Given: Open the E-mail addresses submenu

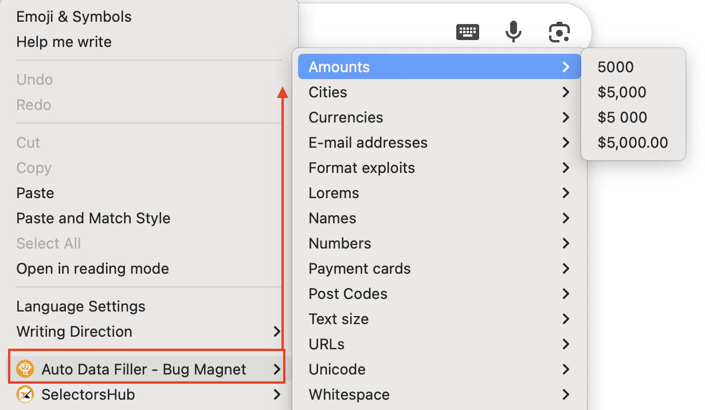Looking at the screenshot, I should coord(368,143).
